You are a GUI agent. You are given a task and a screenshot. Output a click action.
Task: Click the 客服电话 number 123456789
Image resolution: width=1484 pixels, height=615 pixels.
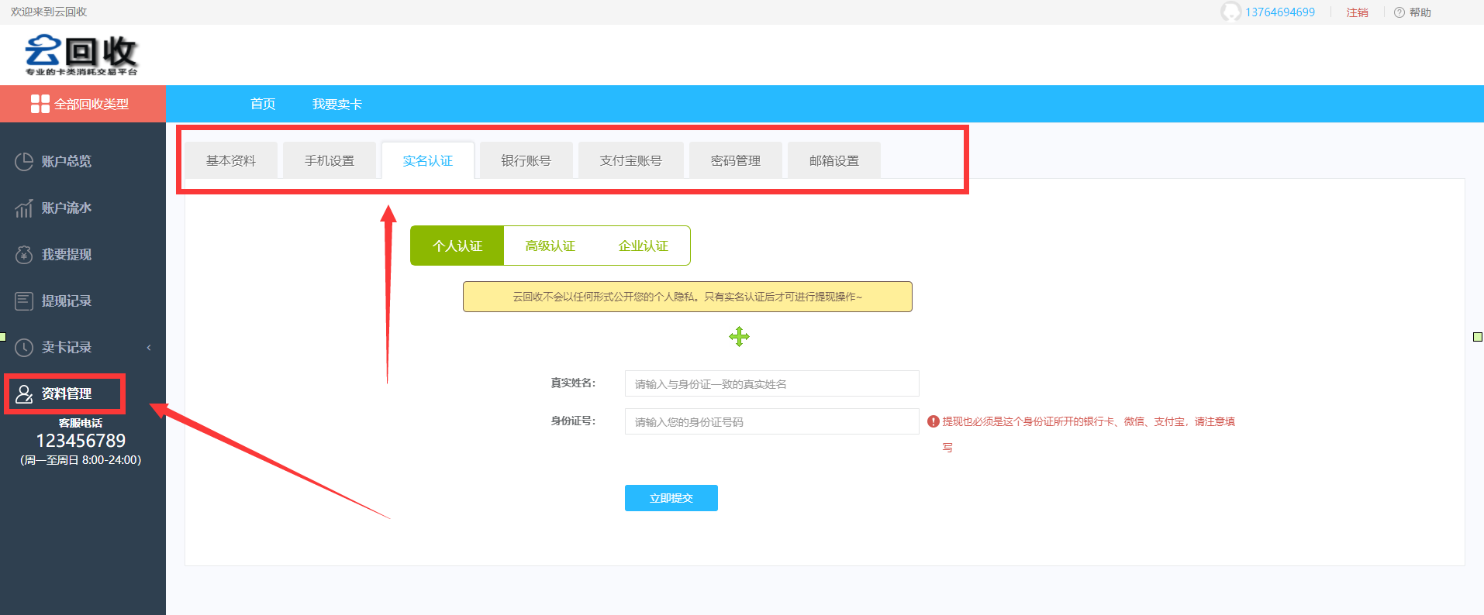pyautogui.click(x=81, y=441)
